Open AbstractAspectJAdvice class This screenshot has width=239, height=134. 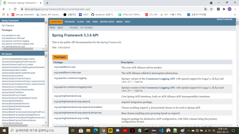12,76
